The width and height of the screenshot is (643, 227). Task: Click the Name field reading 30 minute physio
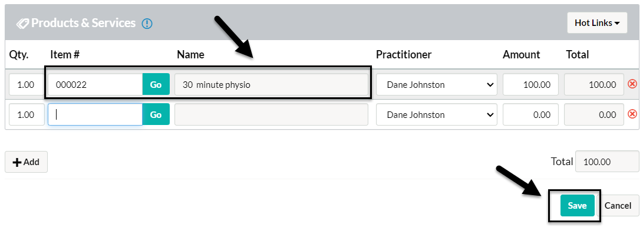pyautogui.click(x=271, y=84)
